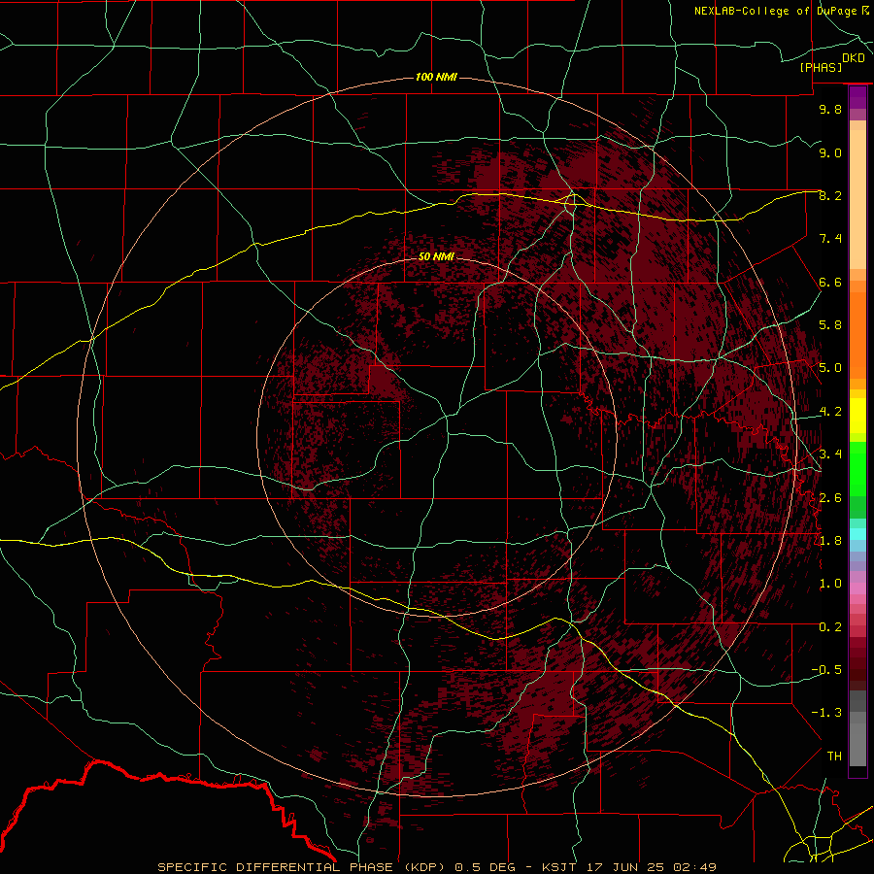The width and height of the screenshot is (874, 874).
Task: Click the 9.0 scale value
Action: point(830,152)
